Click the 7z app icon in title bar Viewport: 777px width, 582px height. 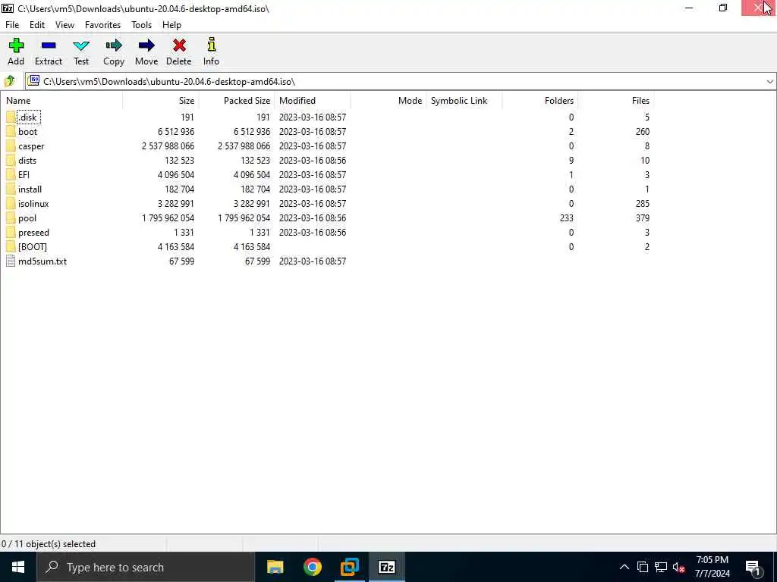[x=8, y=8]
